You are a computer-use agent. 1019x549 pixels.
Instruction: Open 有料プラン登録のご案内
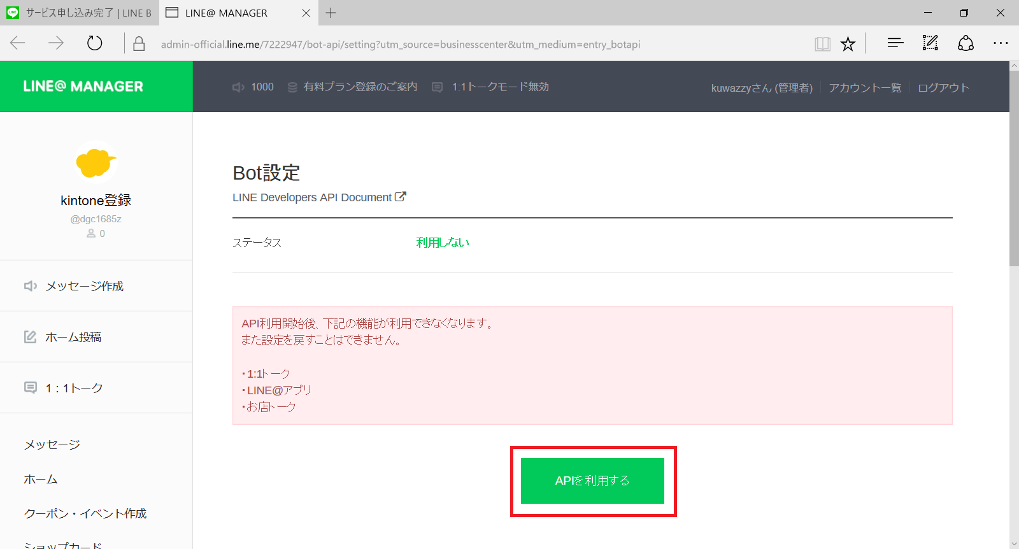352,87
